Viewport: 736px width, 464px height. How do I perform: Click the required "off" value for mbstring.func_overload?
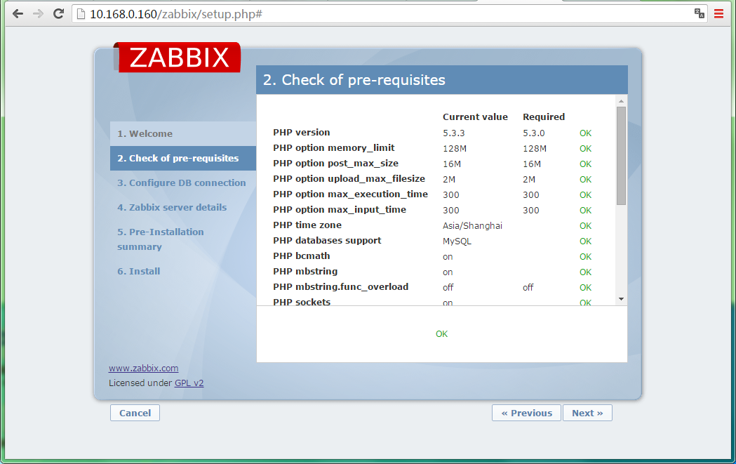pyautogui.click(x=528, y=287)
